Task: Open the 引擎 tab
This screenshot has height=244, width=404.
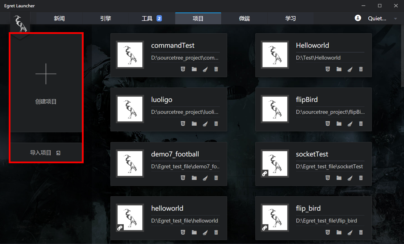Action: click(106, 18)
